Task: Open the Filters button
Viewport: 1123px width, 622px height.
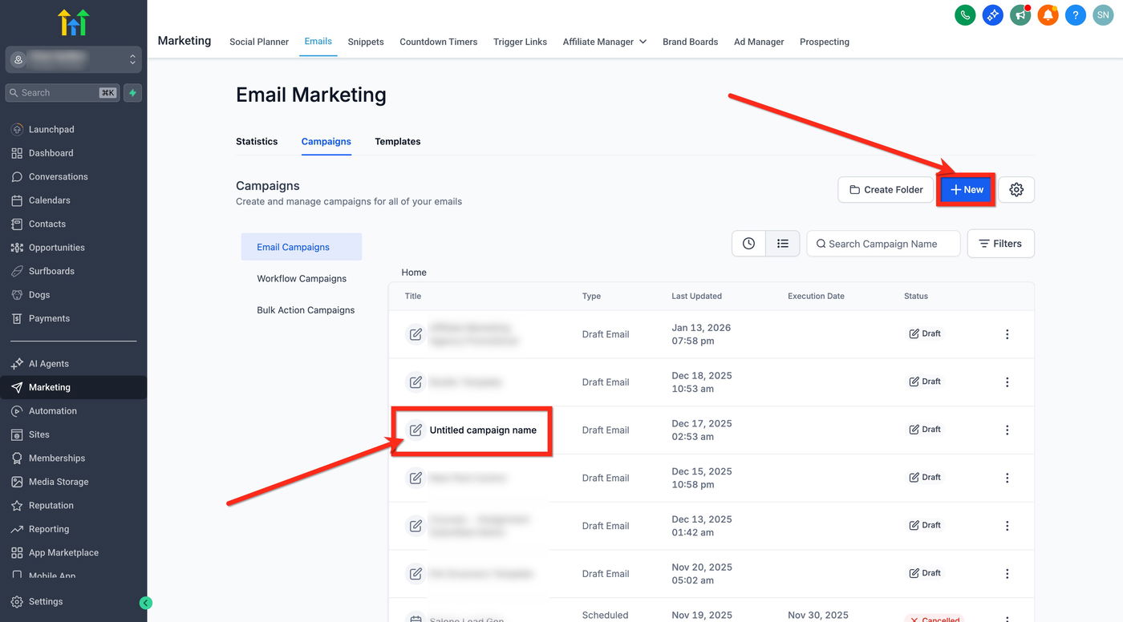Action: click(x=1000, y=244)
